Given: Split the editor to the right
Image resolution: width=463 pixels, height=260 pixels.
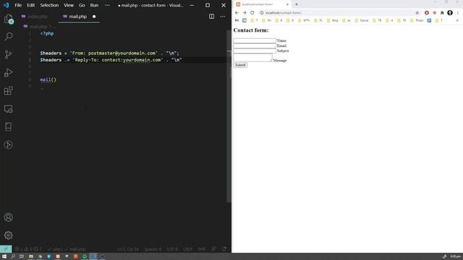Looking at the screenshot, I should [211, 17].
